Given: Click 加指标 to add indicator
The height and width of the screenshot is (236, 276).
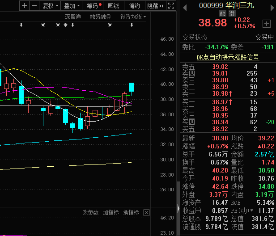Looking at the screenshot, I should coord(110,212).
